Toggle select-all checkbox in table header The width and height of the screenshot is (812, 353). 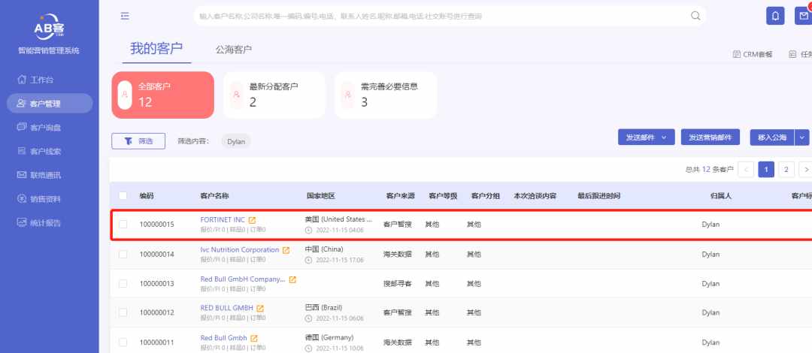pos(123,195)
